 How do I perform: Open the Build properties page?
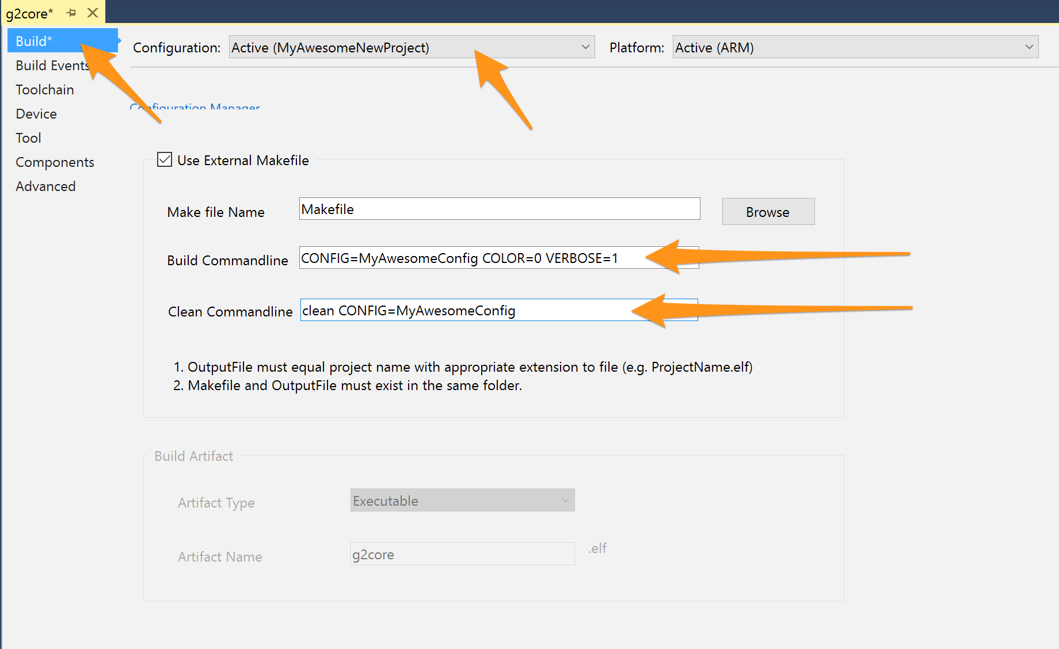tap(62, 41)
